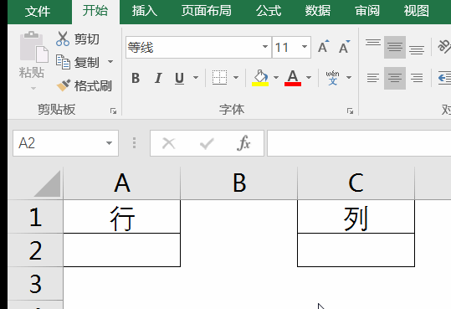Open the Paste (粘贴) options arrow

(33, 89)
